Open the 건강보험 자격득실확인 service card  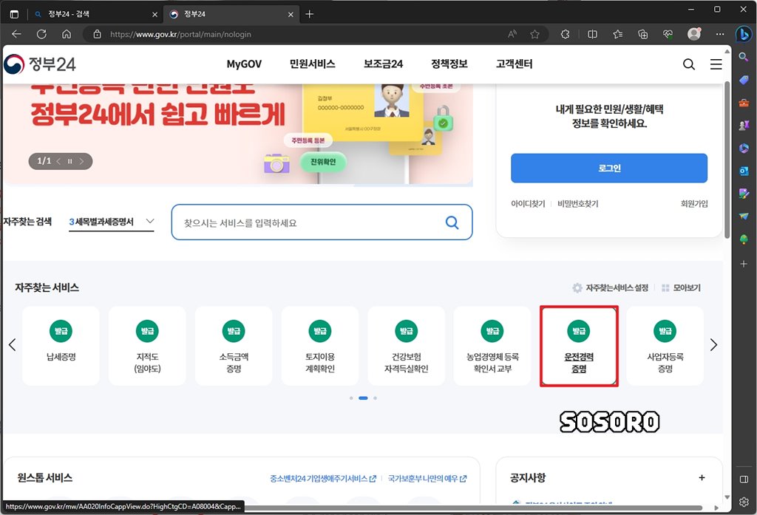406,346
